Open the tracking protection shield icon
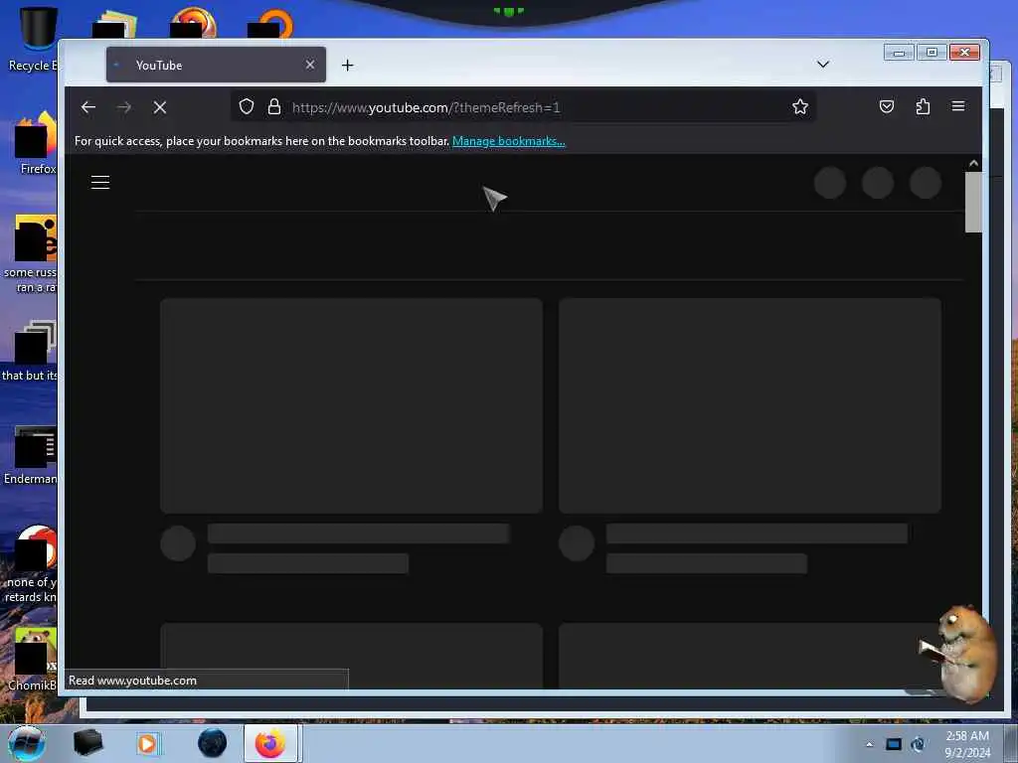Viewport: 1018px width, 763px height. click(x=247, y=106)
